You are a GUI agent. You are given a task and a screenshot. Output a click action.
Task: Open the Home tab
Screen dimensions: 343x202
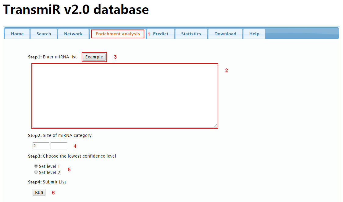pos(17,34)
